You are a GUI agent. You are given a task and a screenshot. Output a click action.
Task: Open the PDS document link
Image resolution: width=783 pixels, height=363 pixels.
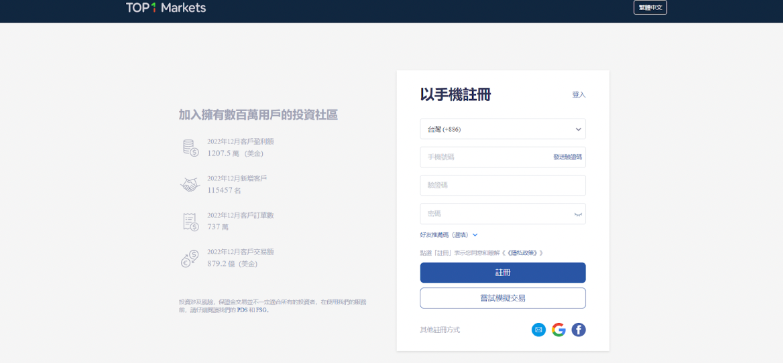pos(242,310)
